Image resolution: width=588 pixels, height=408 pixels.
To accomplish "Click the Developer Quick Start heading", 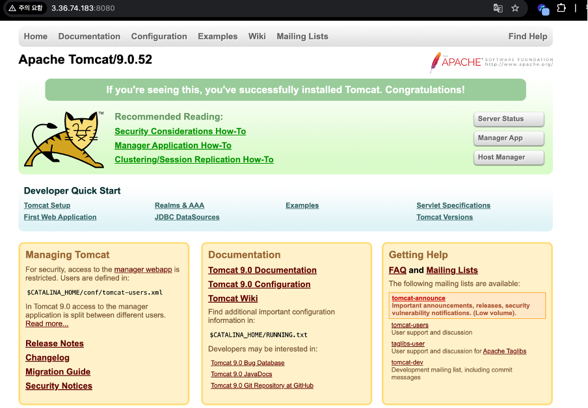I will tap(72, 191).
